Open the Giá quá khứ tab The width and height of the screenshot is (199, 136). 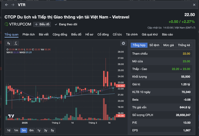point(150,34)
